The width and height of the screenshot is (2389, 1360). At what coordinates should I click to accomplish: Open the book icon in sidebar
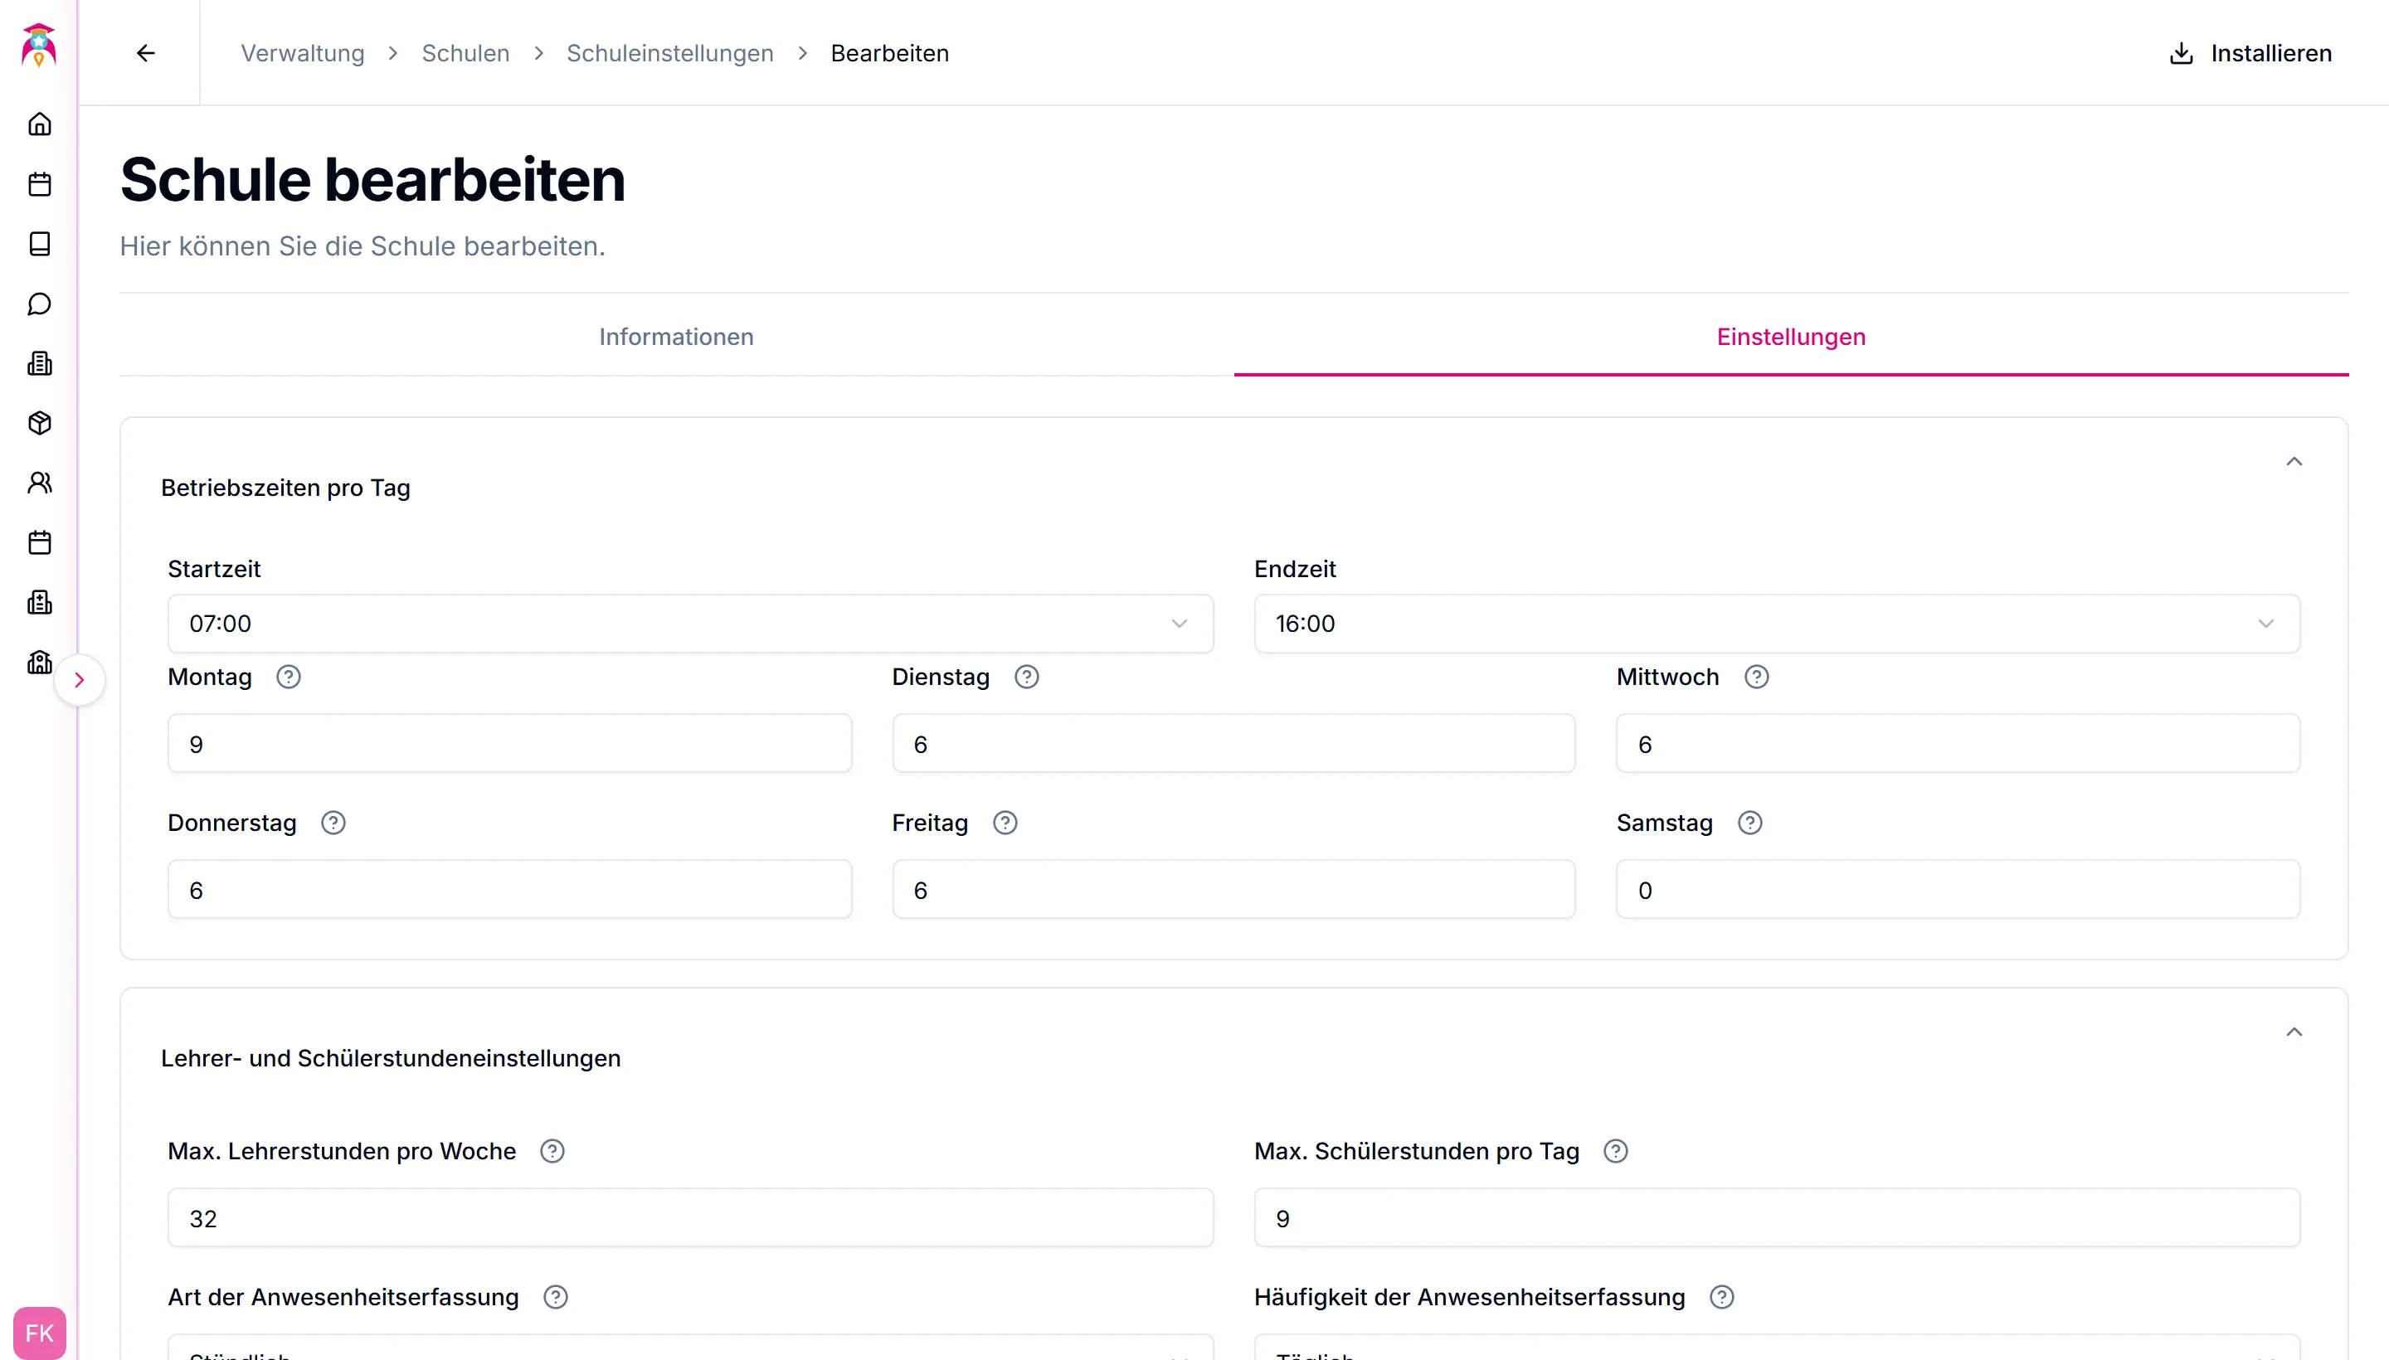click(x=39, y=244)
